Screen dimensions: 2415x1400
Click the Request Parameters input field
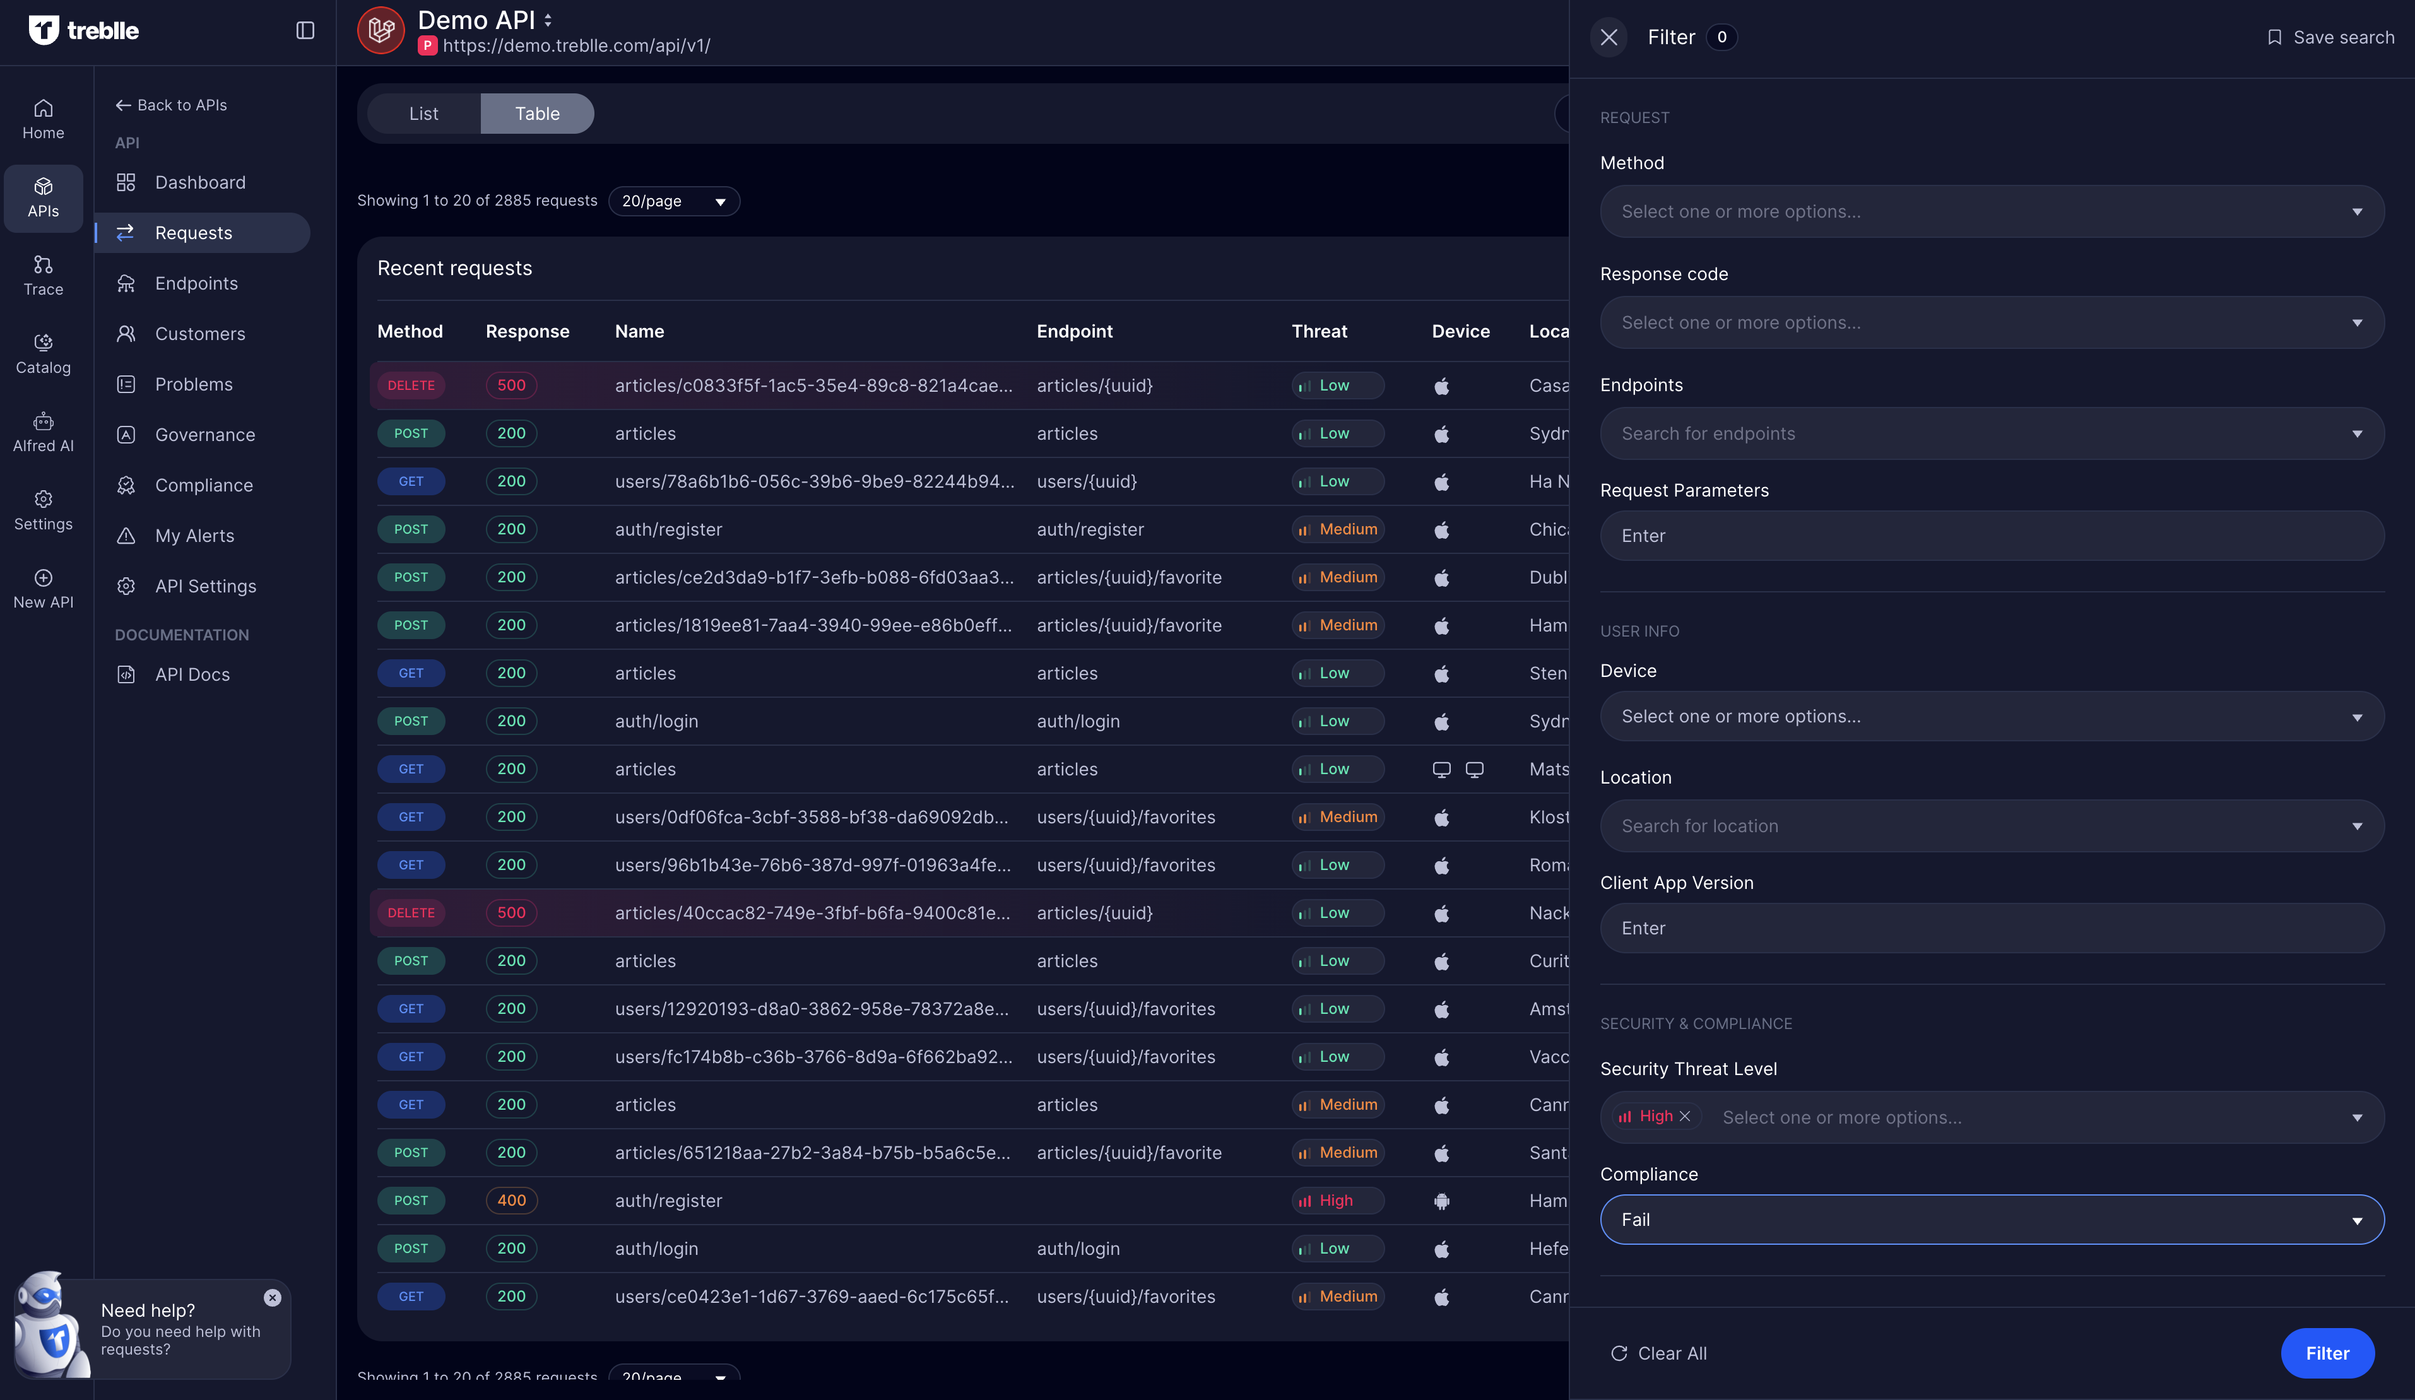[1992, 536]
